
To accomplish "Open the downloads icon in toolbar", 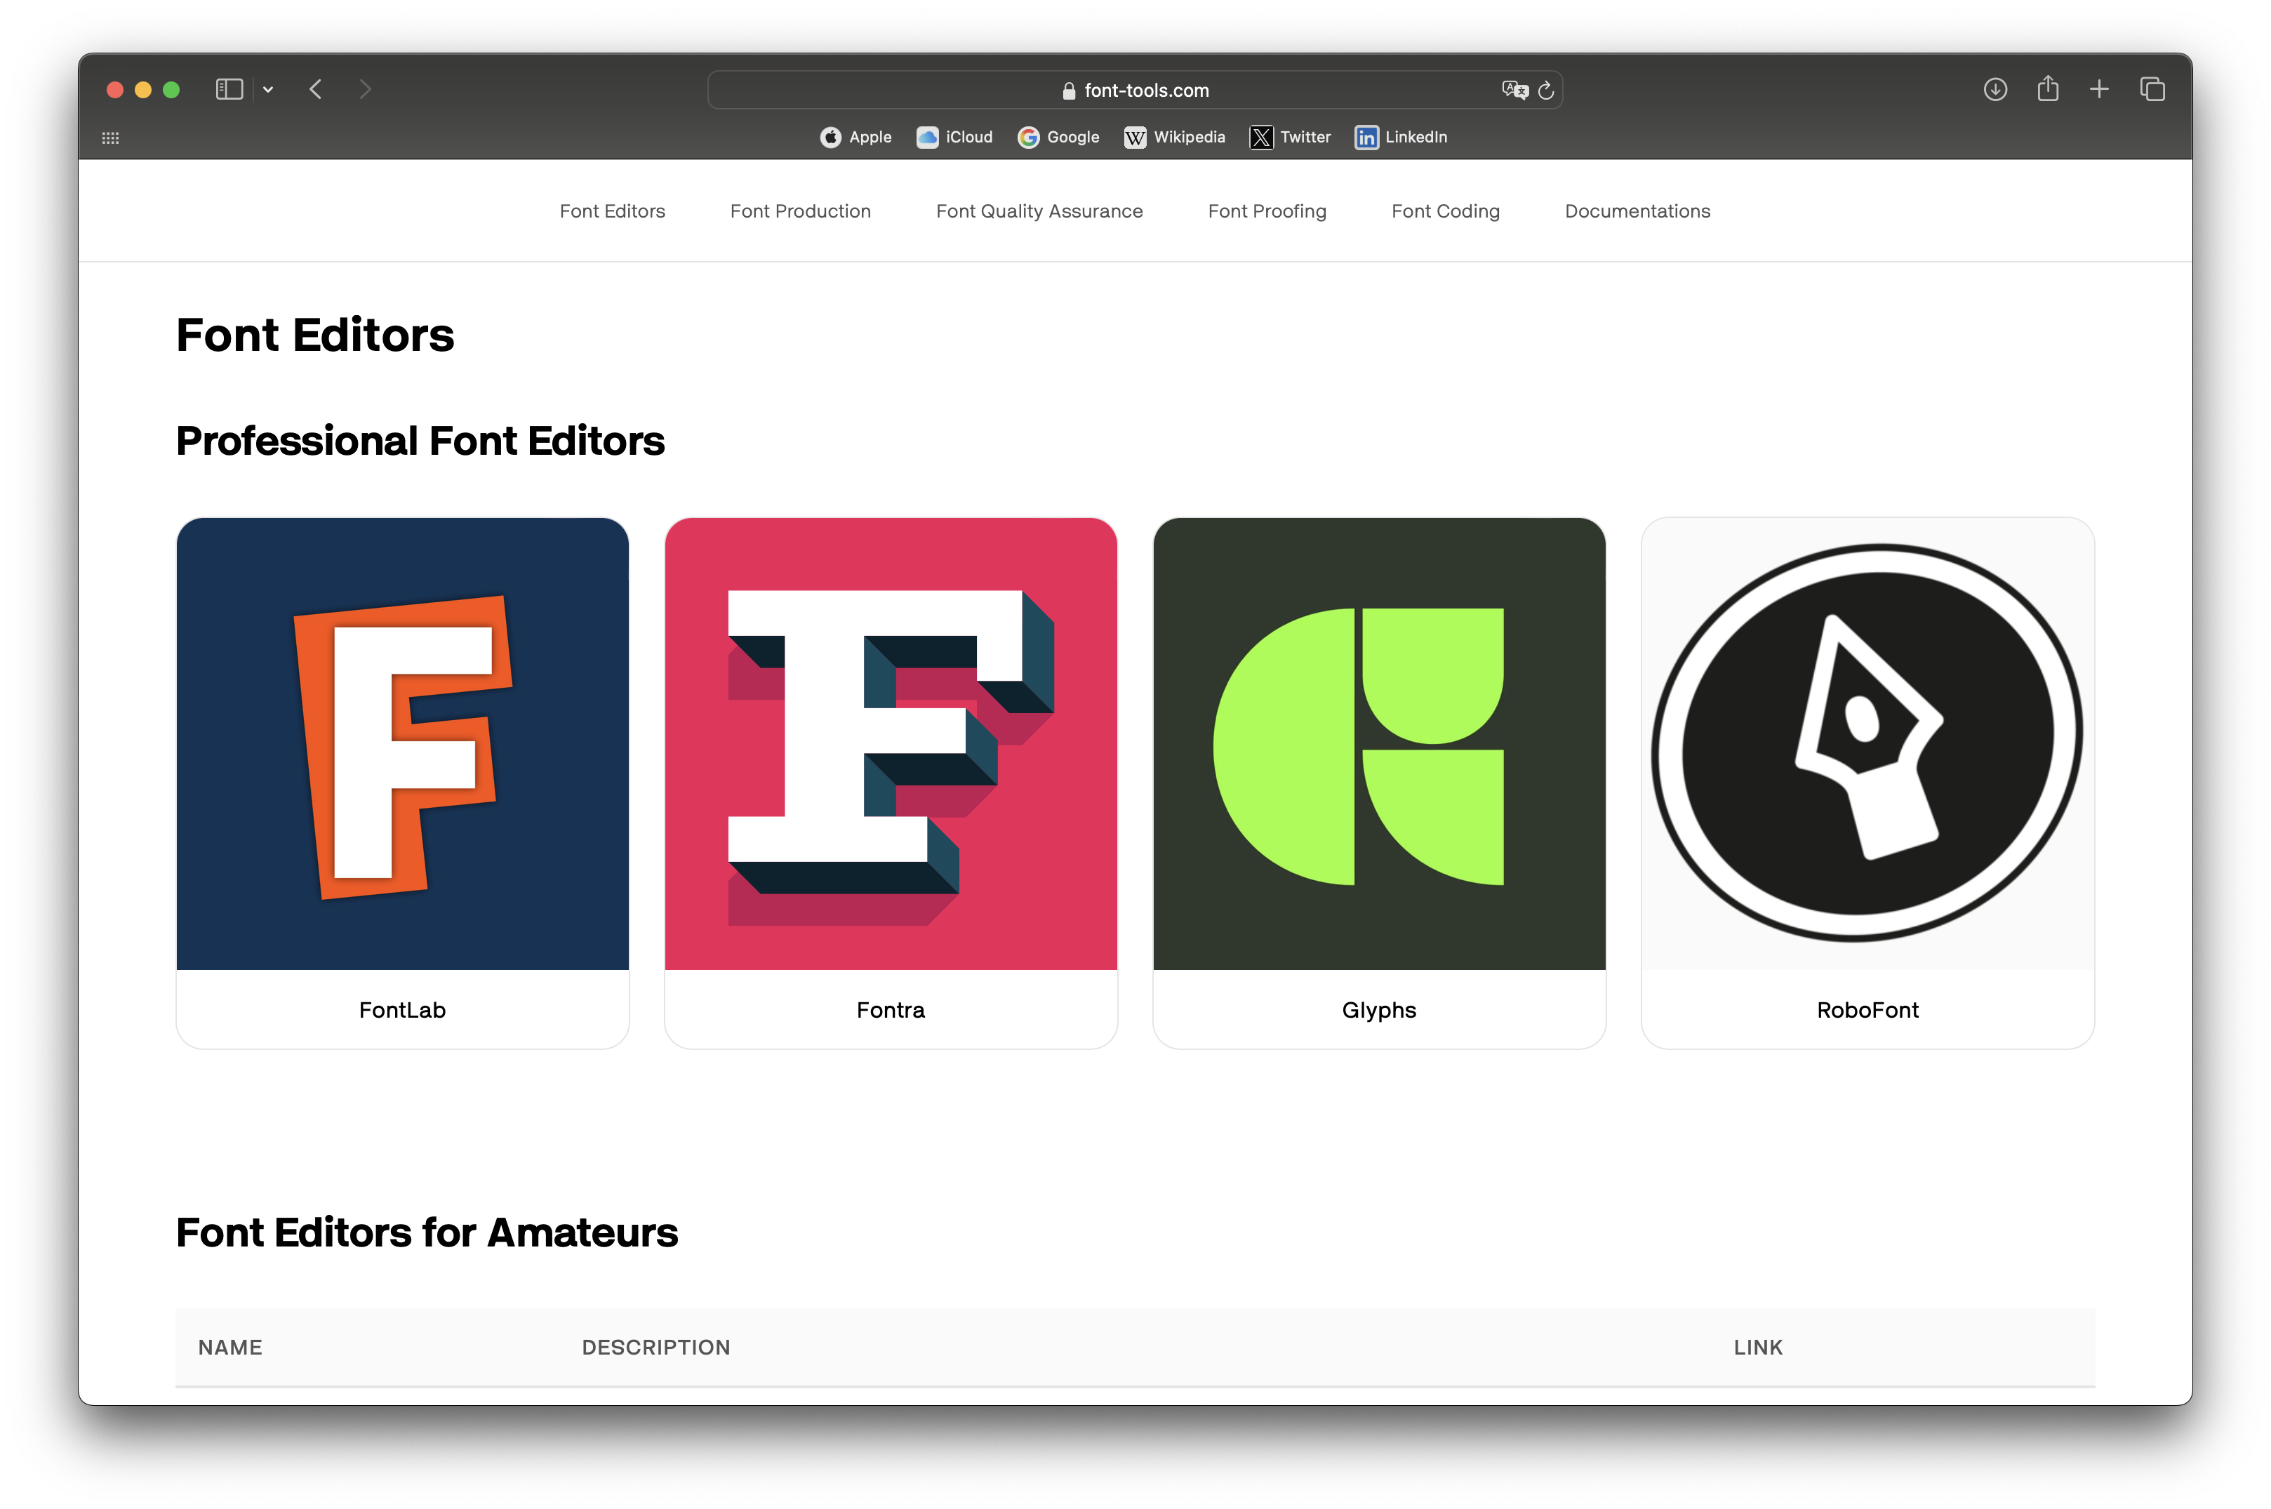I will (1994, 90).
